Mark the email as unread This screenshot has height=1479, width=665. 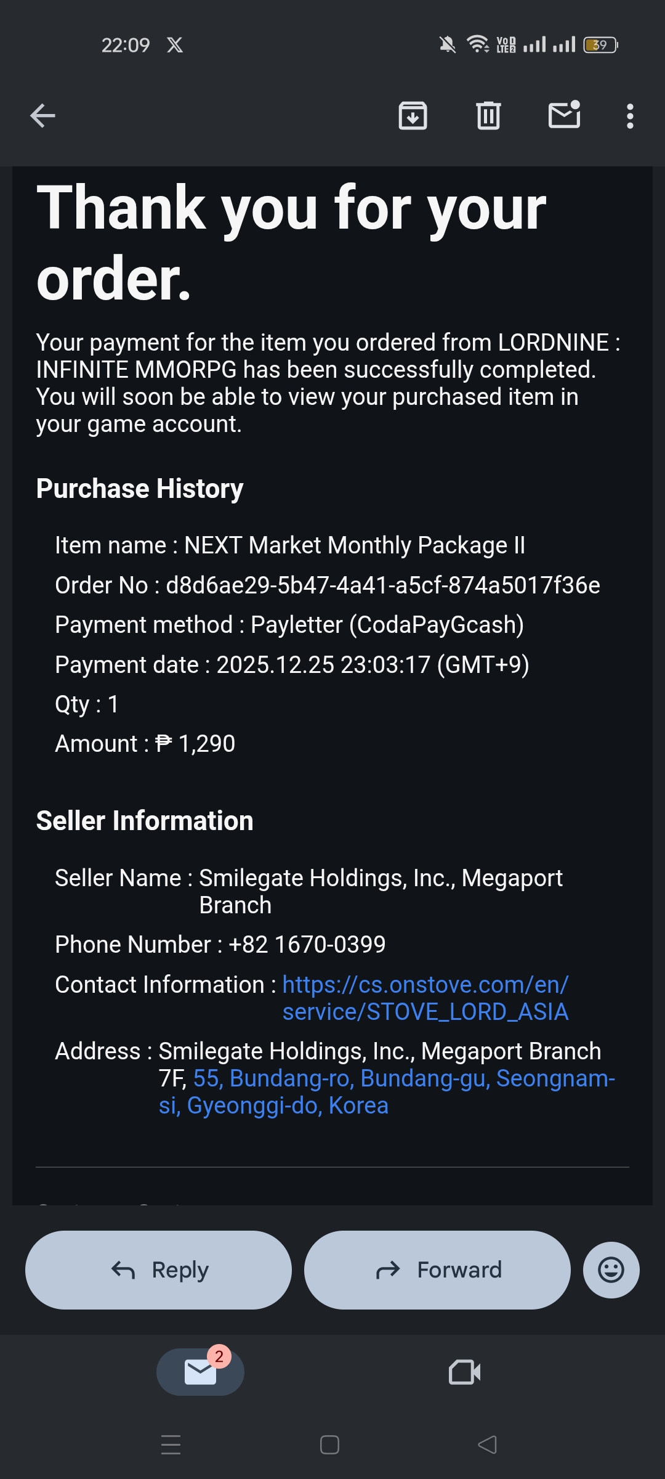point(564,115)
